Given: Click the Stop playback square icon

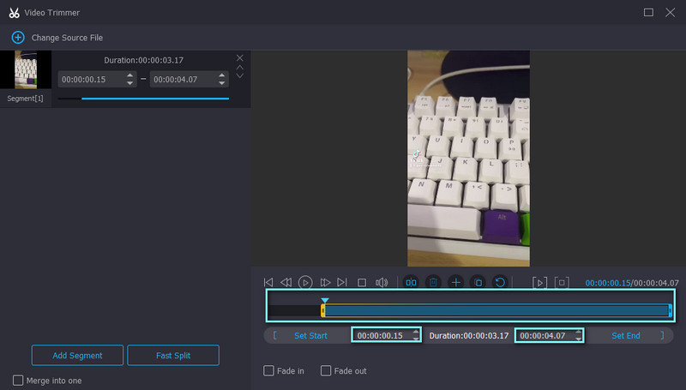Looking at the screenshot, I should tap(362, 282).
